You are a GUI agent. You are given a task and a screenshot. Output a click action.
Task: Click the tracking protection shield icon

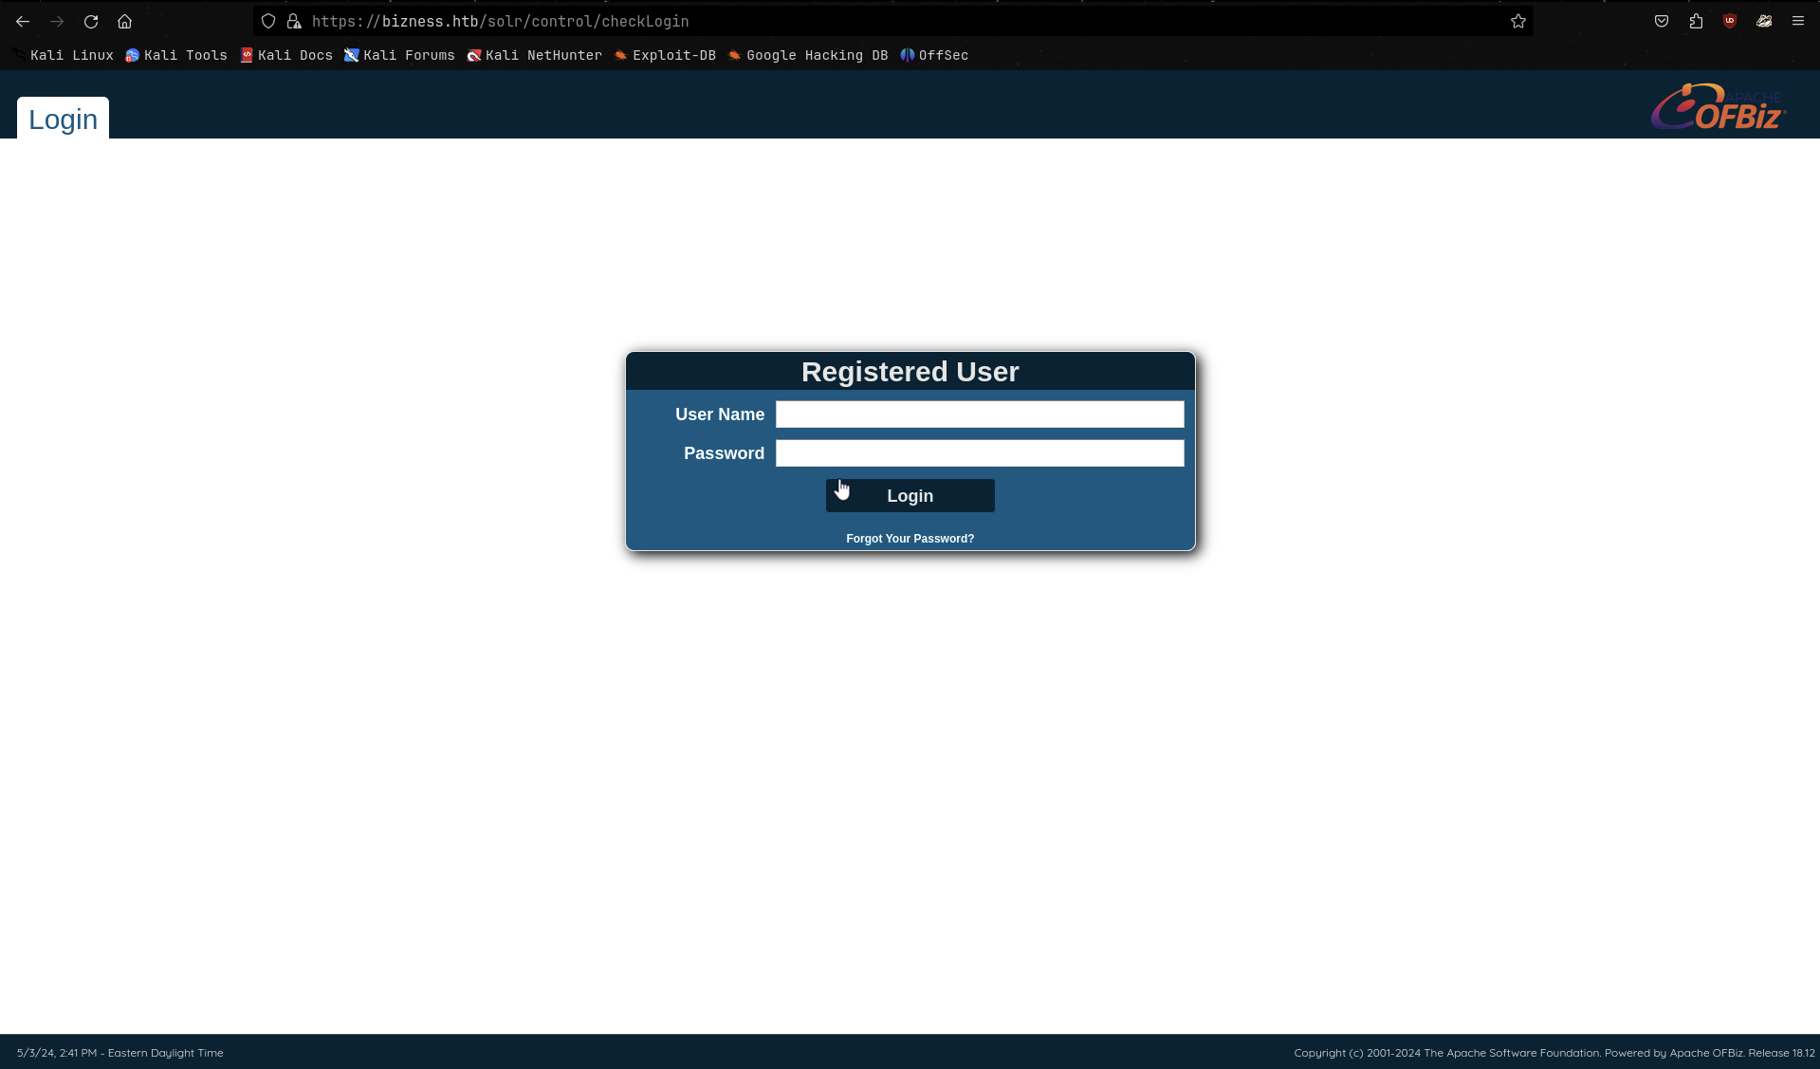pyautogui.click(x=268, y=21)
